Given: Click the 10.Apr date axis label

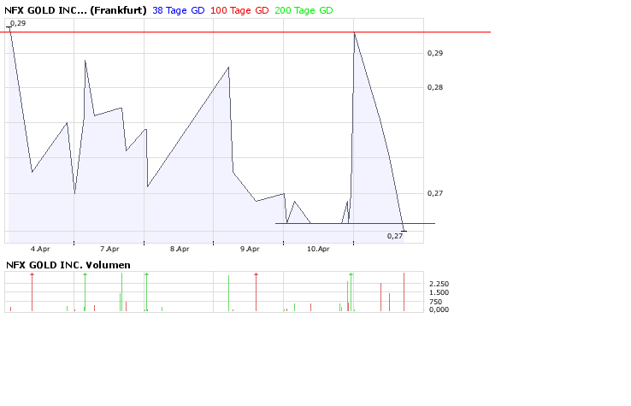Looking at the screenshot, I should click(318, 249).
